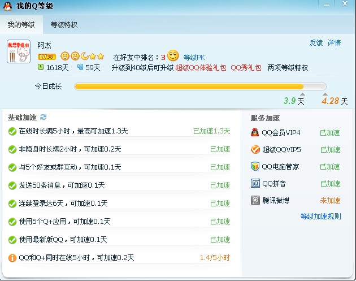The image size is (356, 281).
Task: Click the blue icon beside 59天
Action: (x=80, y=67)
